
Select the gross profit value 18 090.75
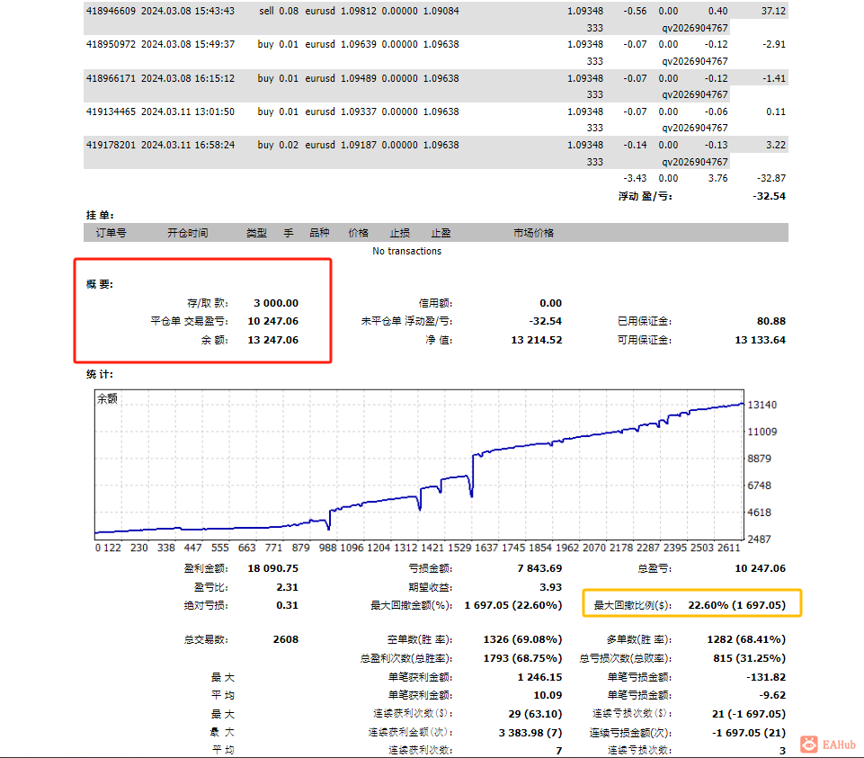[x=272, y=568]
